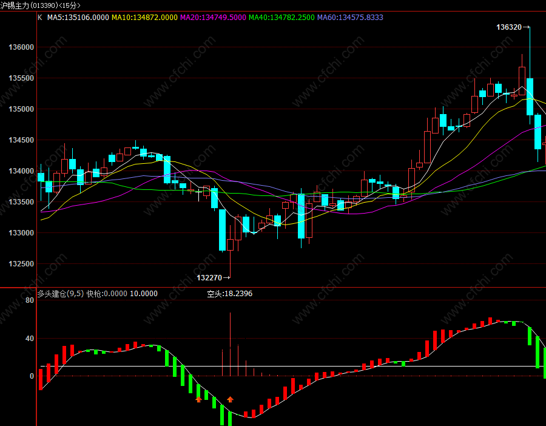546x426 pixels.
Task: Click the 0 level on indicator axis
Action: (32, 376)
